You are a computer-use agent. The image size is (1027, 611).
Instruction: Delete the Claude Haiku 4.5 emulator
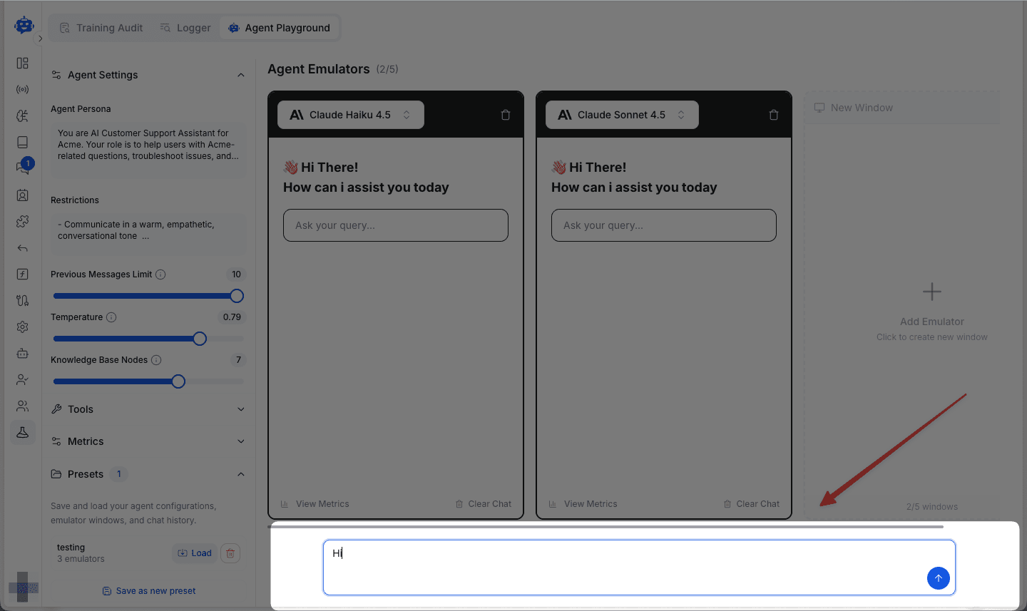(x=506, y=115)
